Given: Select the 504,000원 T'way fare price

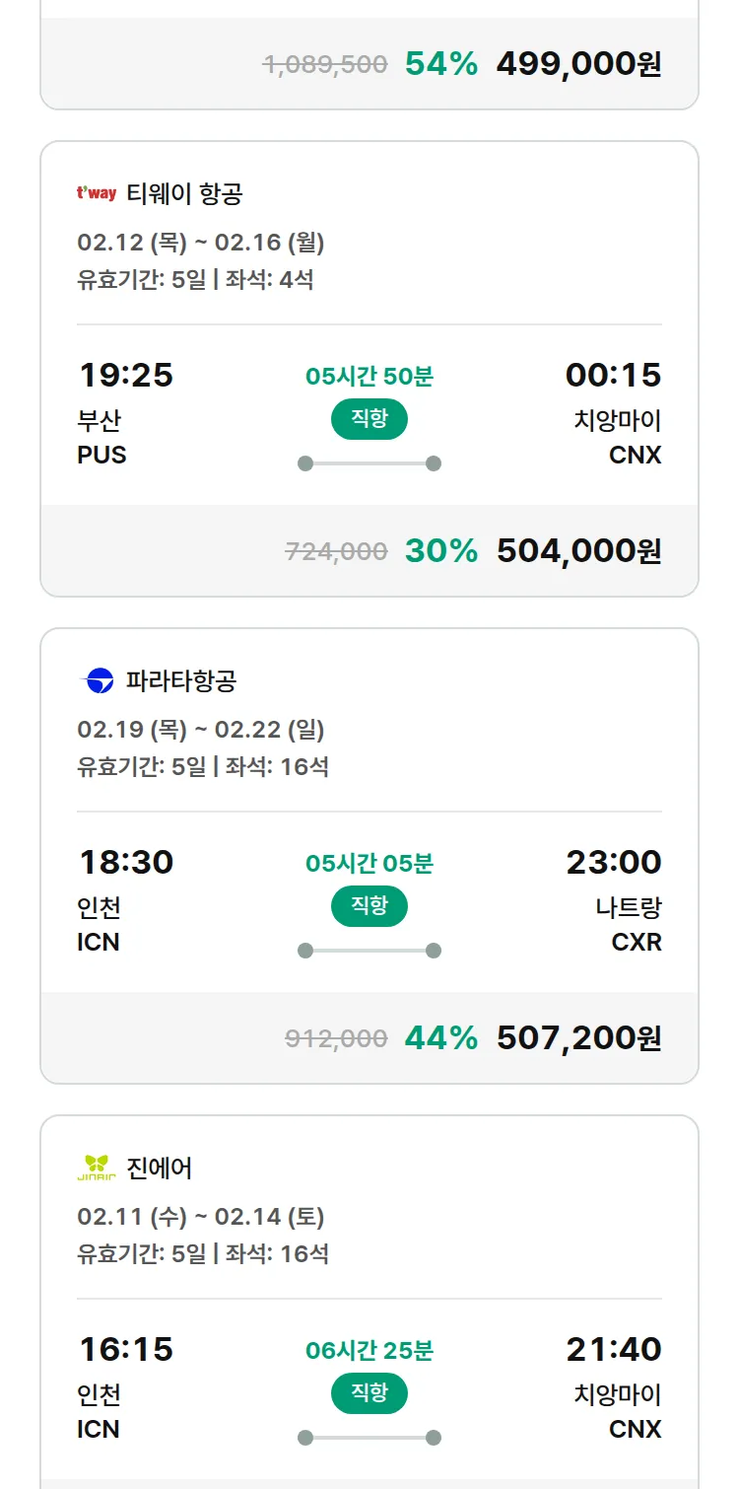Looking at the screenshot, I should pyautogui.click(x=578, y=551).
